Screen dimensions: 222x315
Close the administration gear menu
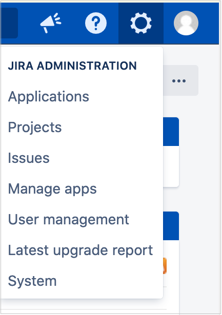(x=141, y=23)
